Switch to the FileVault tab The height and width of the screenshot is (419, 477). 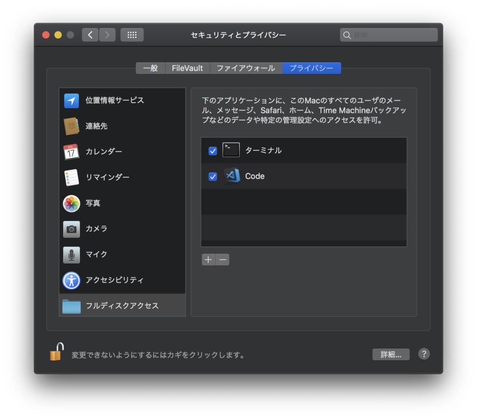pos(187,68)
